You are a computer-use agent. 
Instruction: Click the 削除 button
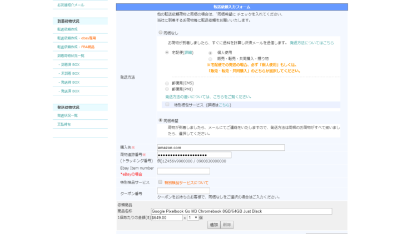pyautogui.click(x=227, y=225)
